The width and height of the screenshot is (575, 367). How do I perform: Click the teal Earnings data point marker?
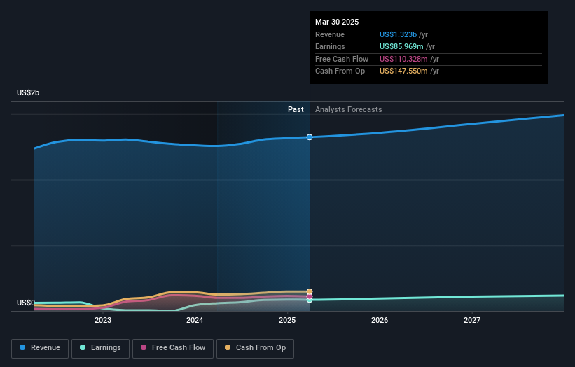click(x=310, y=300)
